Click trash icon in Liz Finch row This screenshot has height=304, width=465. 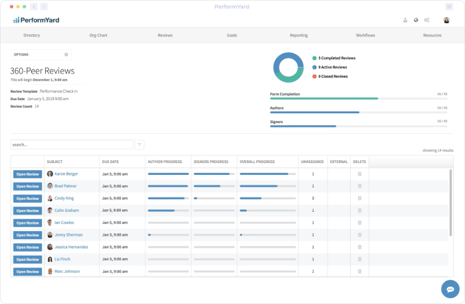pos(359,259)
